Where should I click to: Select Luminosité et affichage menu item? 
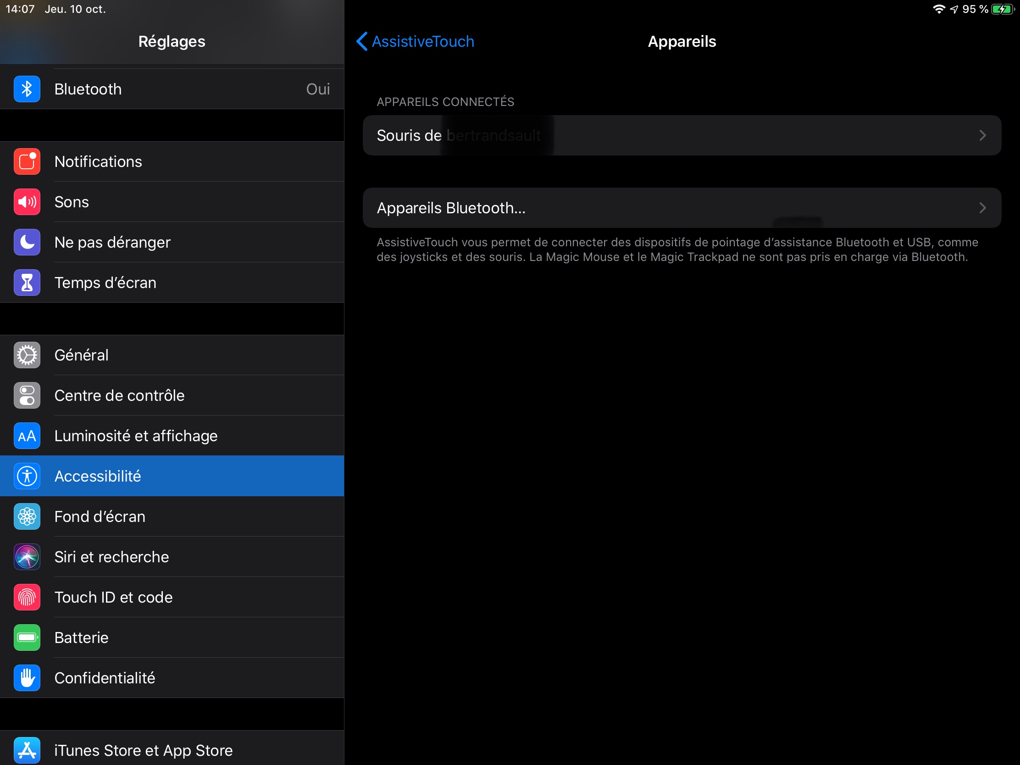[136, 436]
